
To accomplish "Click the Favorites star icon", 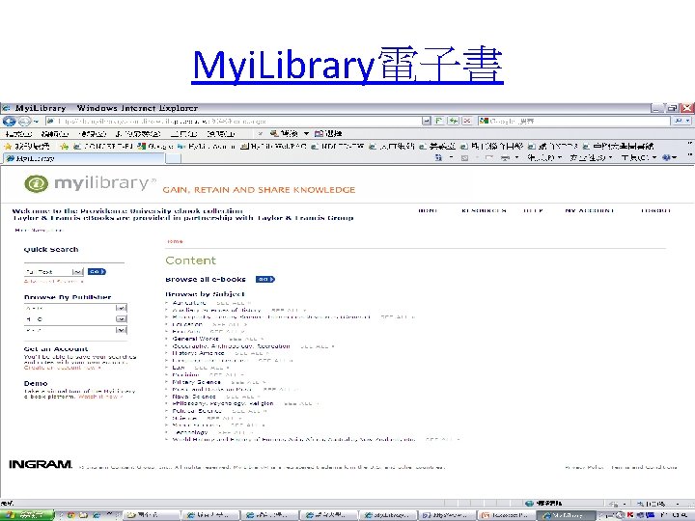I will (8, 146).
